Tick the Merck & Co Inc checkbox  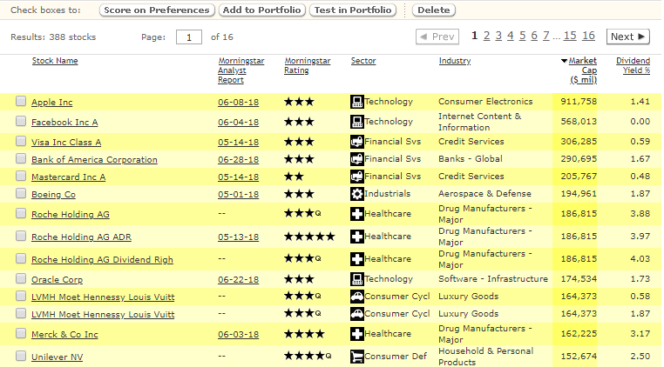point(21,334)
